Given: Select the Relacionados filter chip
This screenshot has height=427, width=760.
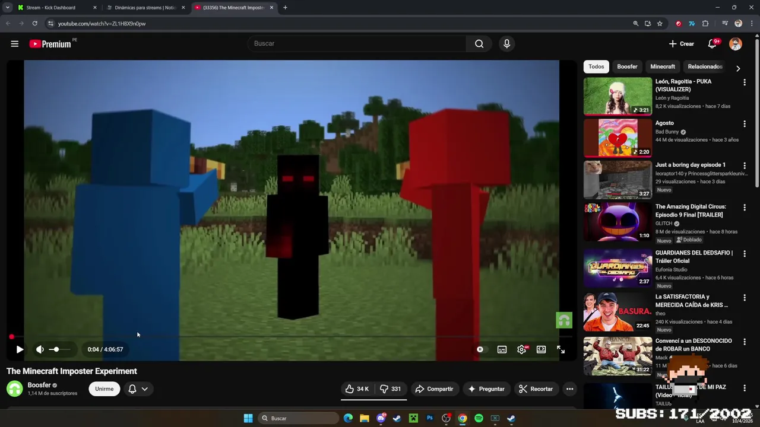Looking at the screenshot, I should pyautogui.click(x=705, y=66).
